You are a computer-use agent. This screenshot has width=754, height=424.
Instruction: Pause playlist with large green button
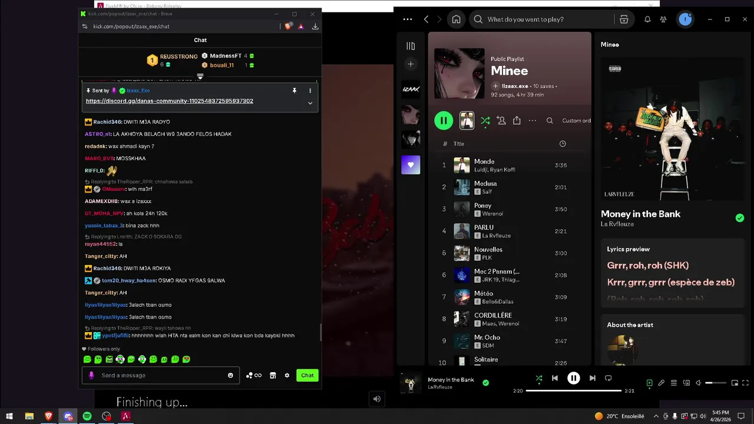[x=444, y=121]
